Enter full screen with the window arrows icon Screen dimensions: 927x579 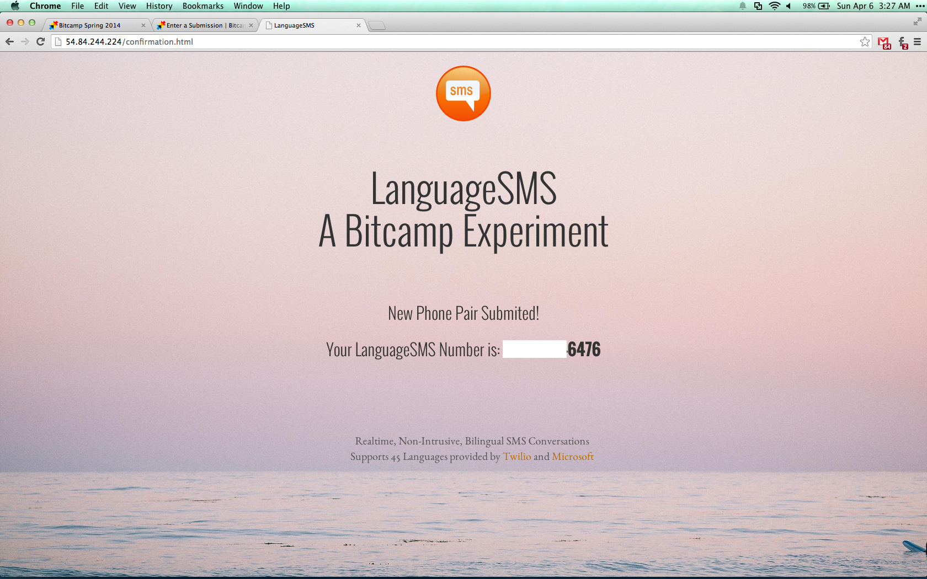[917, 22]
